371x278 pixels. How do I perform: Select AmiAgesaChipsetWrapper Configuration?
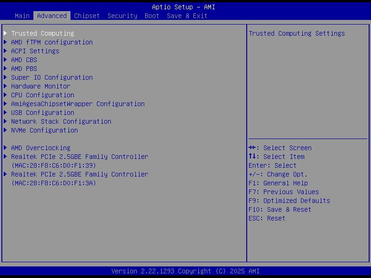[x=78, y=104]
